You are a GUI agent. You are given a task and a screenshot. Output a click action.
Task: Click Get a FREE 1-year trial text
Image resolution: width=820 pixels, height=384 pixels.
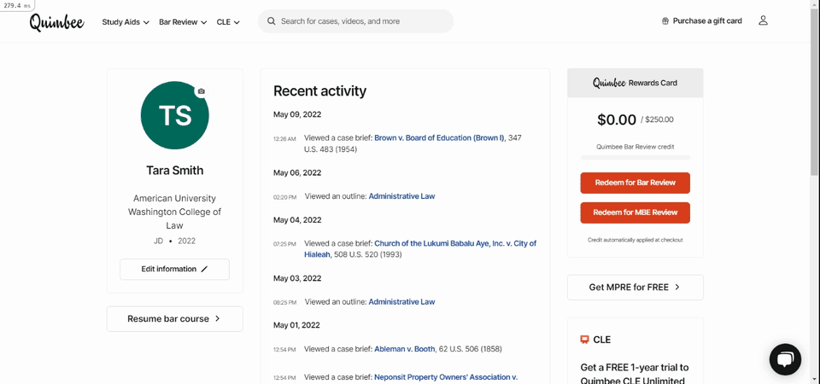click(635, 374)
